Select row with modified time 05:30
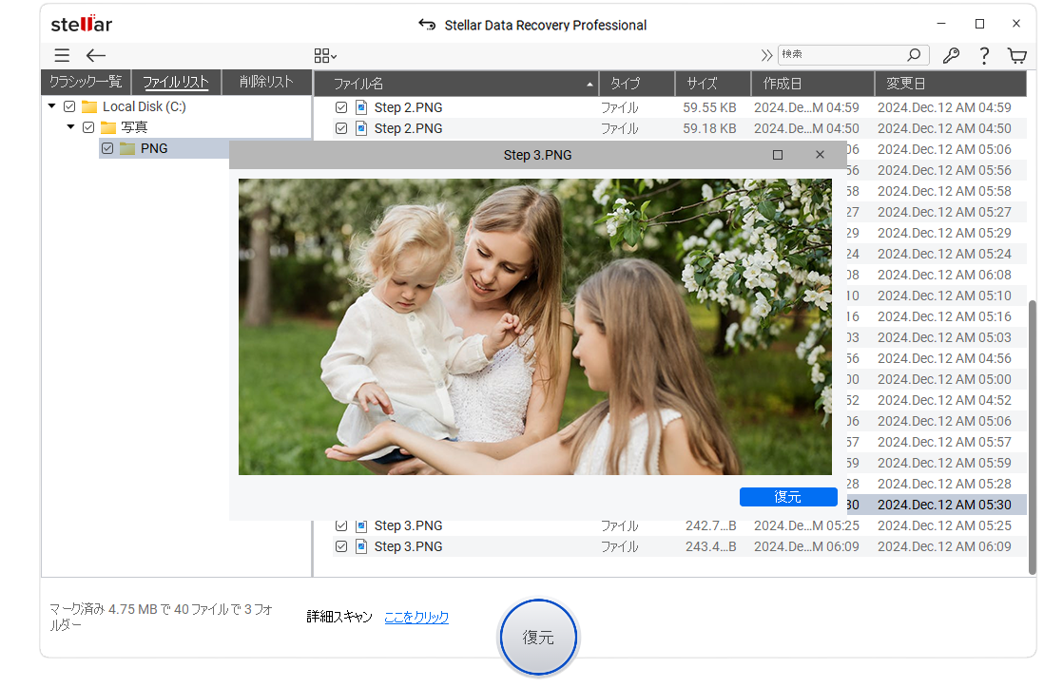The image size is (1063, 687). 937,505
